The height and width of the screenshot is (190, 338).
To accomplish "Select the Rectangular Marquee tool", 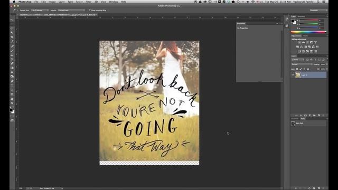I will (x=12, y=24).
